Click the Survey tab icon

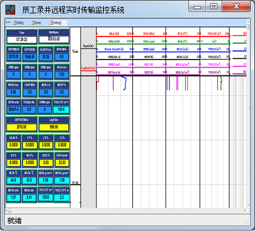pyautogui.click(x=33, y=22)
